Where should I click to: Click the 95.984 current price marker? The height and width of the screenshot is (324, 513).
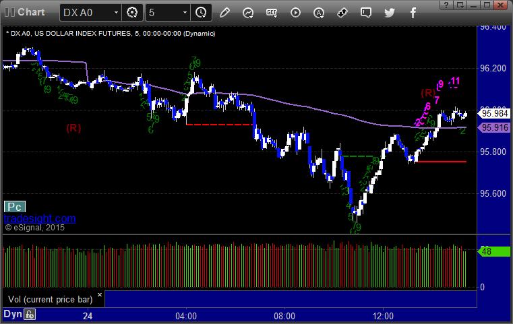tap(494, 113)
